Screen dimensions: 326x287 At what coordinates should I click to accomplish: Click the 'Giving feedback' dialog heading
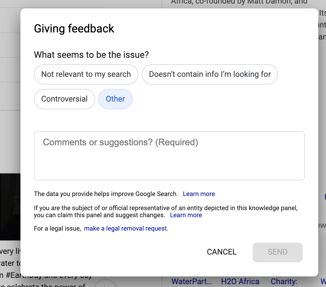pos(74,29)
